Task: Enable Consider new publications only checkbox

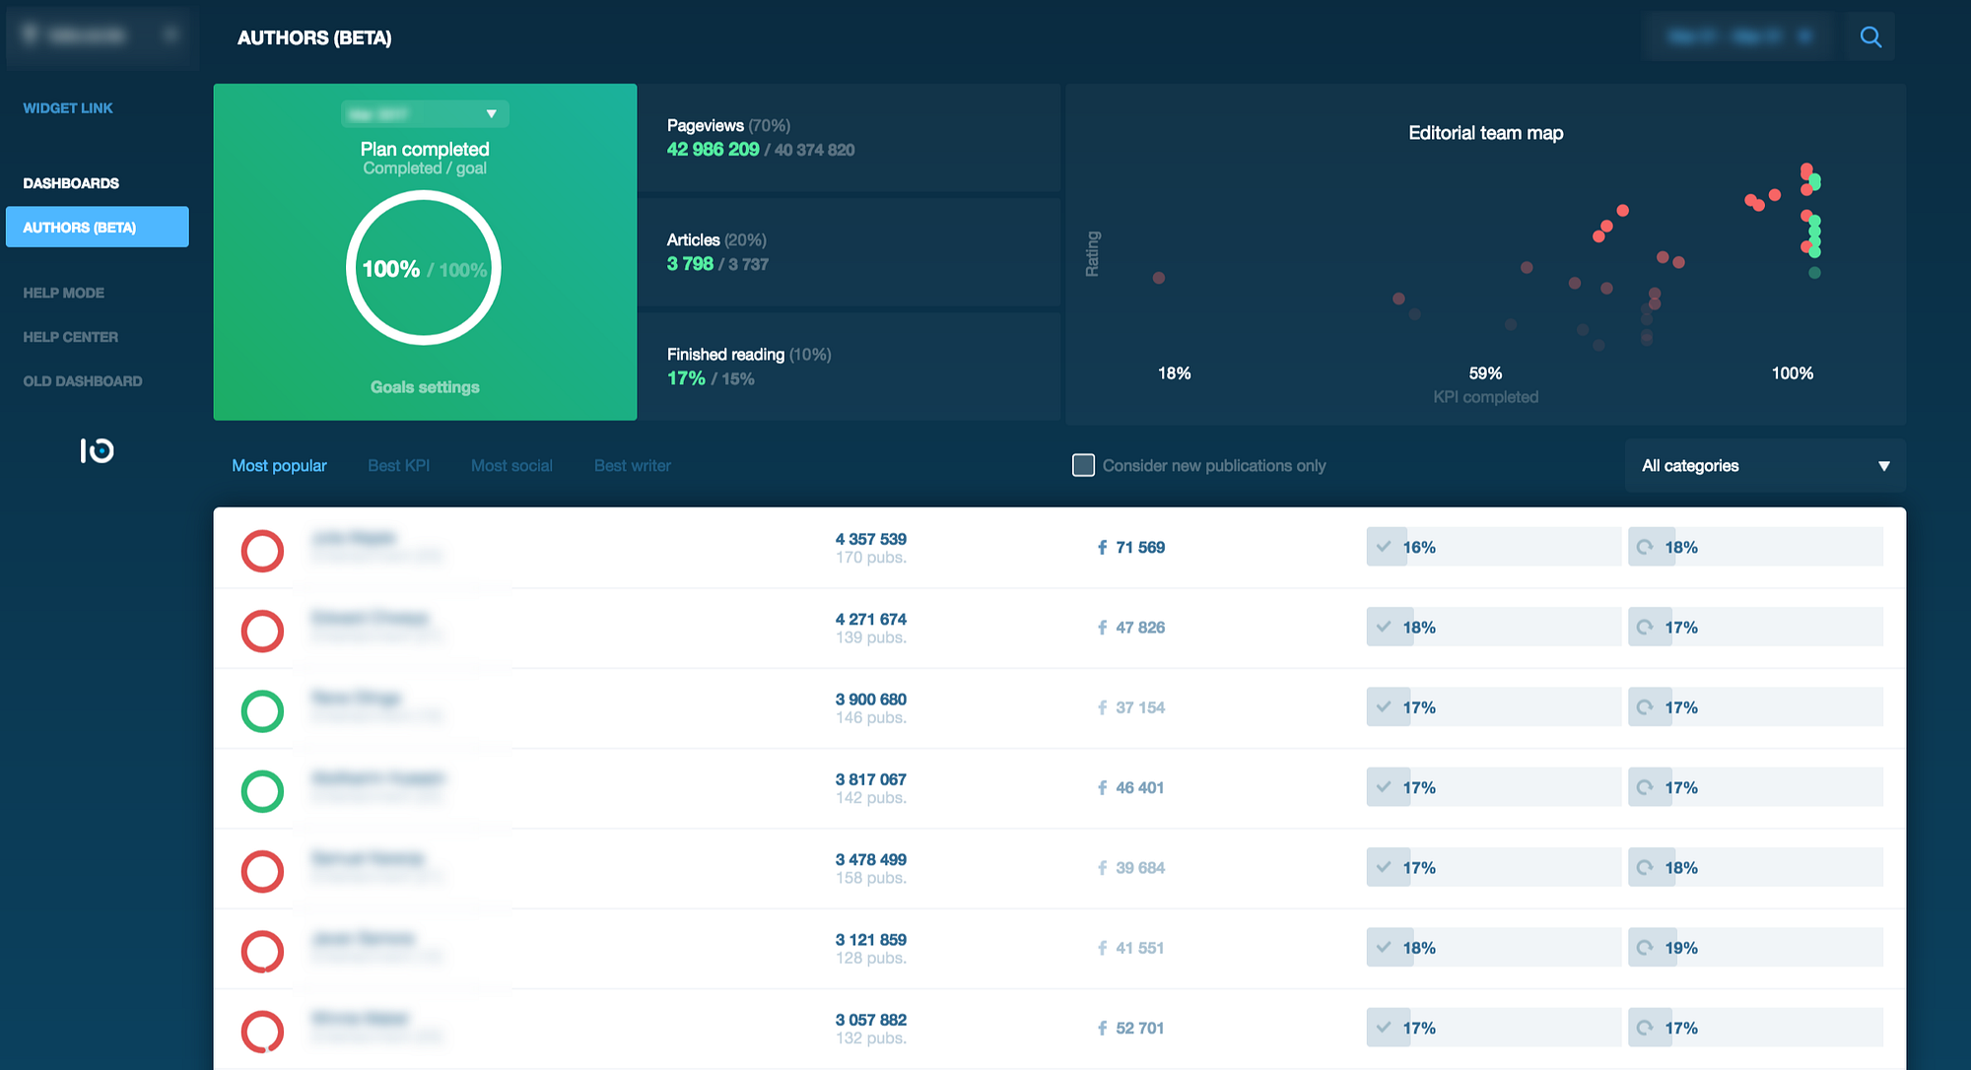Action: point(1083,465)
